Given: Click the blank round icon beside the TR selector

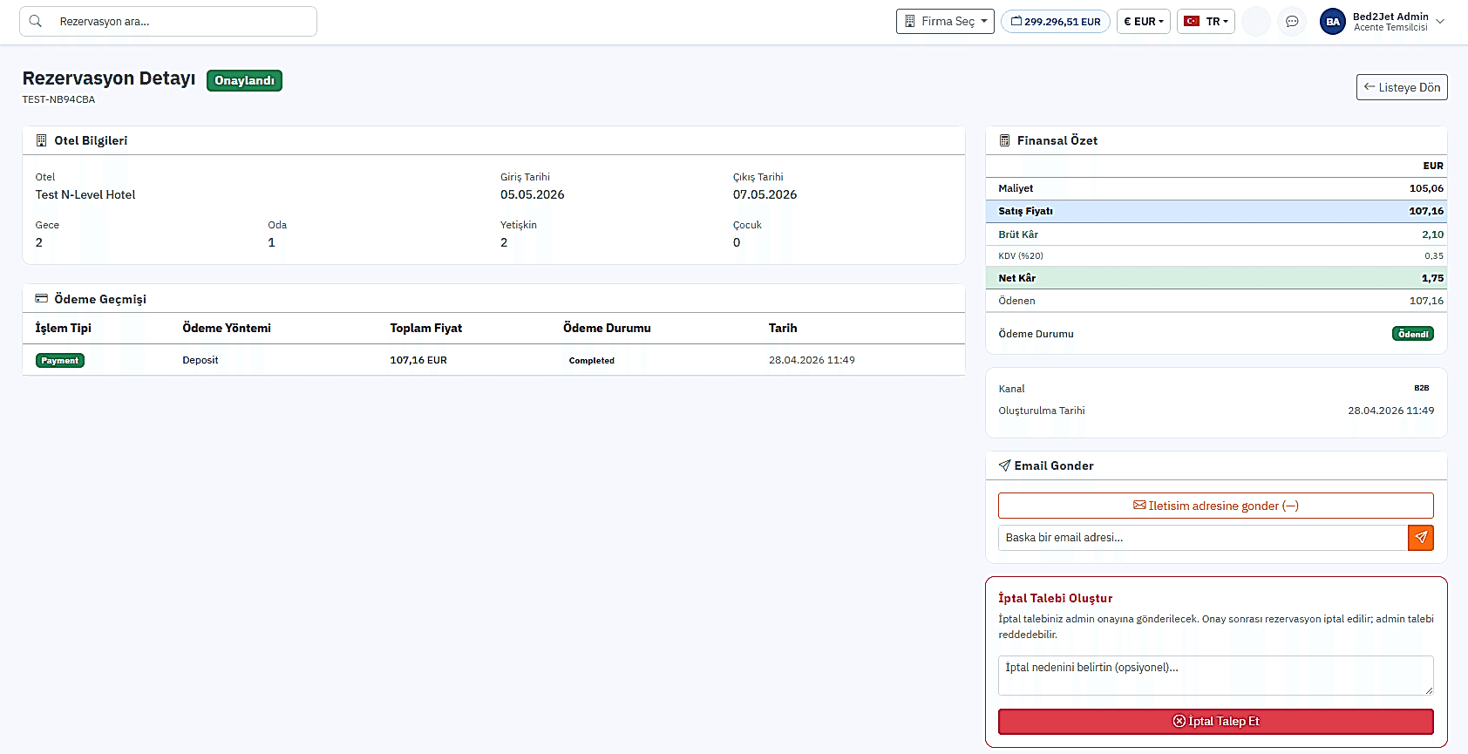Looking at the screenshot, I should (x=1255, y=21).
